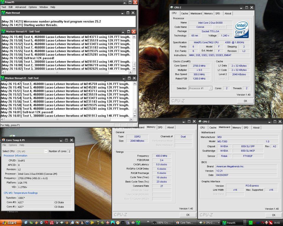Click OK in CPU-Z processor window

click(x=246, y=101)
